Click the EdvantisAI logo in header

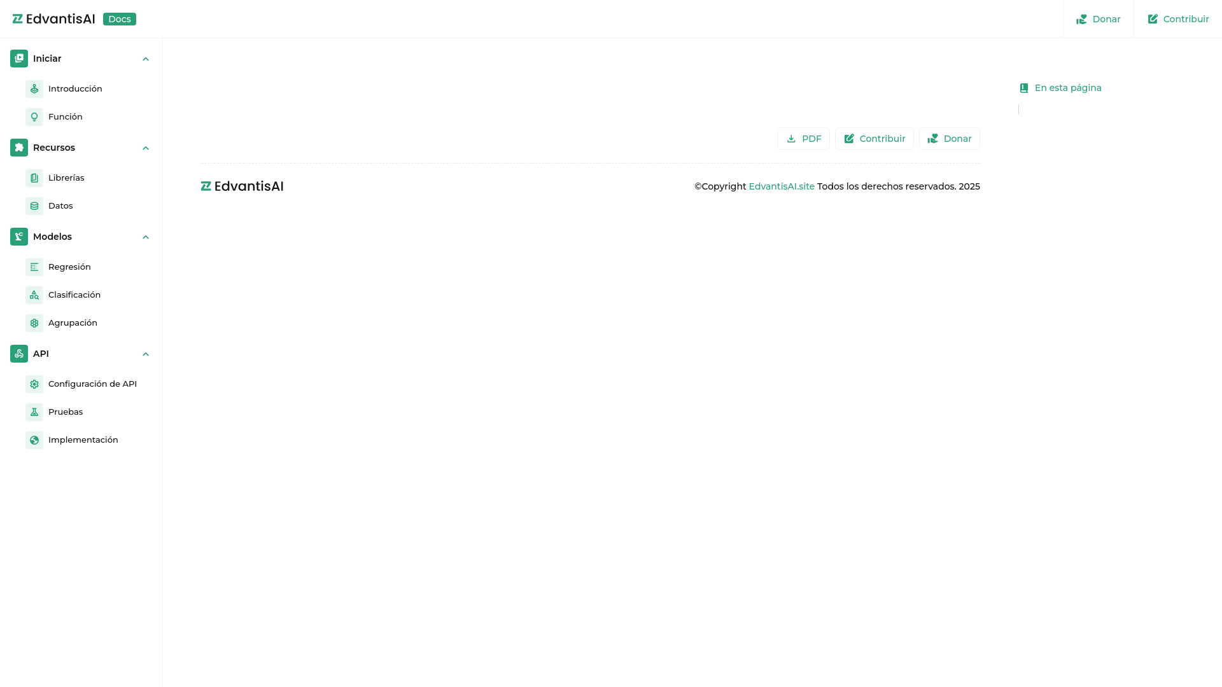53,19
